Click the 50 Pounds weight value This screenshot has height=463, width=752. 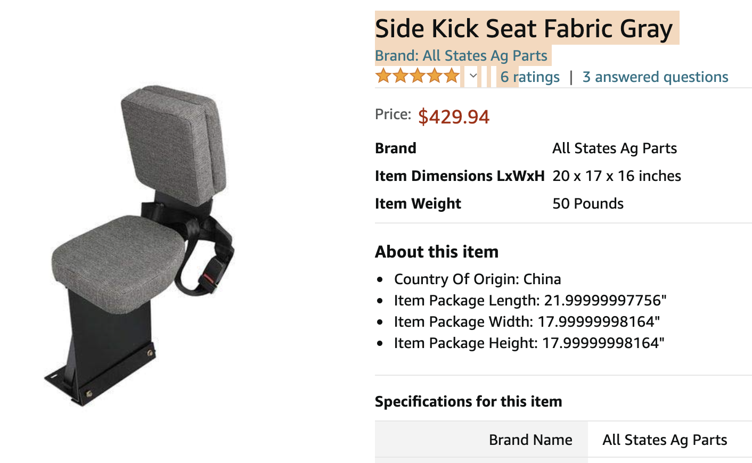click(x=588, y=204)
